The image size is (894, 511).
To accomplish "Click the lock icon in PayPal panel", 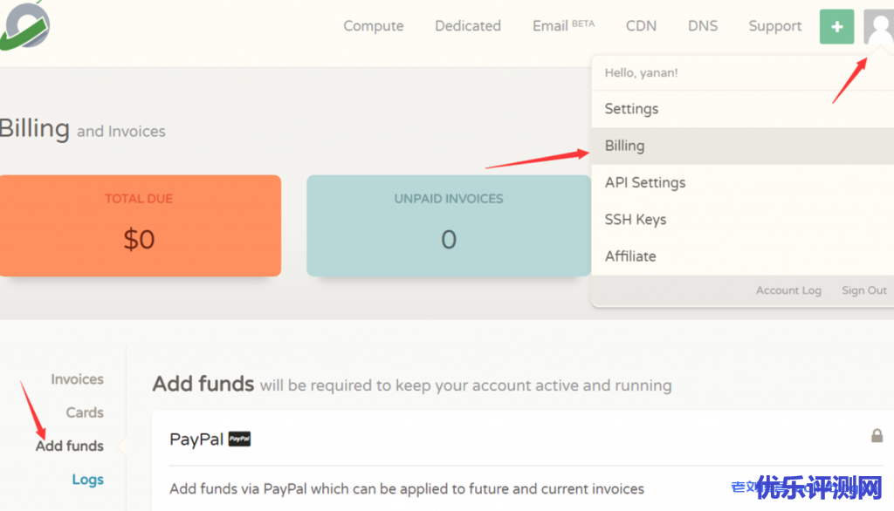I will click(877, 435).
